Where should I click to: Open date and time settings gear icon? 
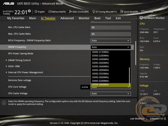(29, 11)
